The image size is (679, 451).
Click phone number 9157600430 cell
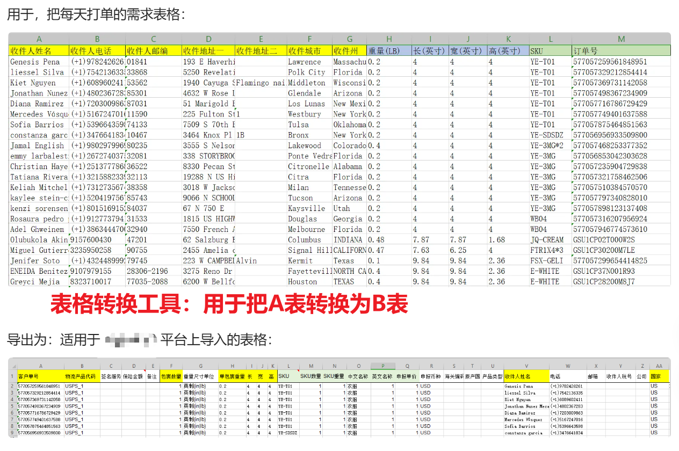97,239
